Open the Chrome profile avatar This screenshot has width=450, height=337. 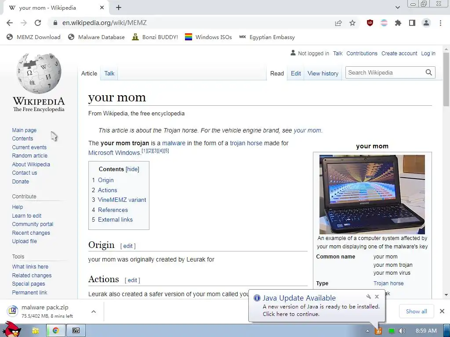click(426, 23)
